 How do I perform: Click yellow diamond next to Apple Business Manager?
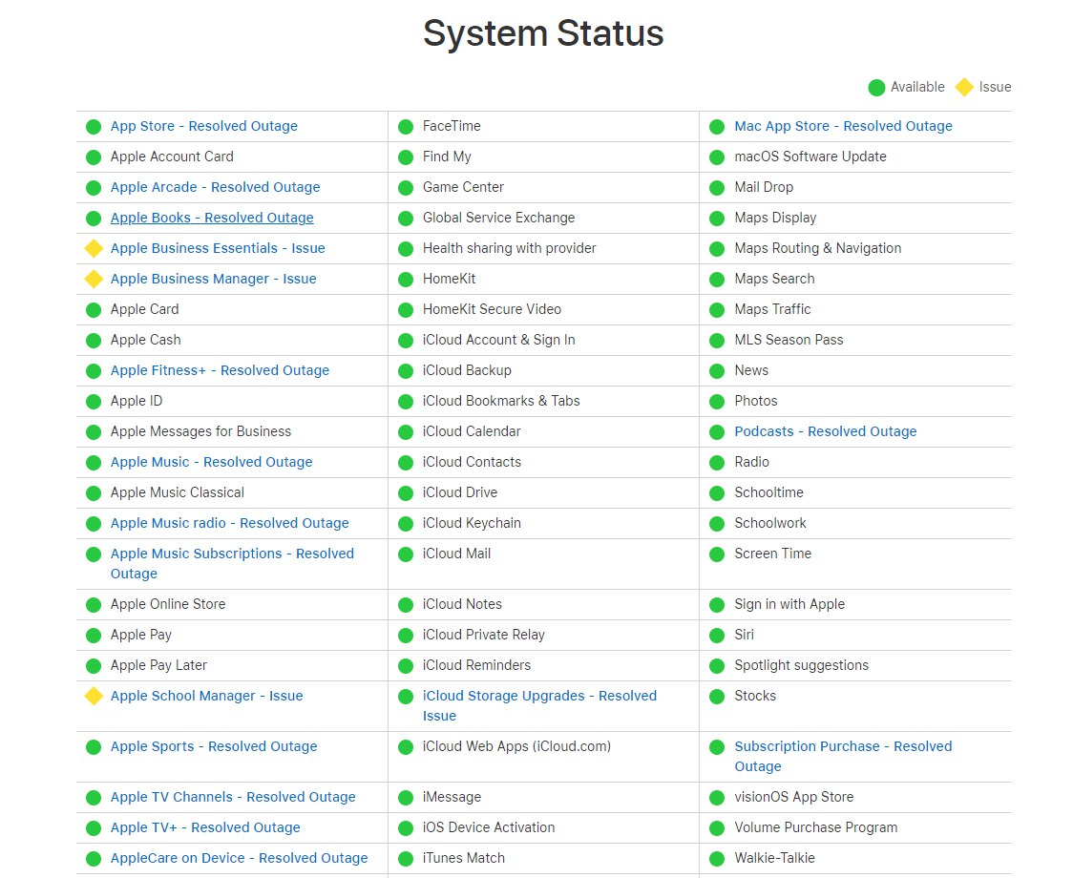point(94,279)
